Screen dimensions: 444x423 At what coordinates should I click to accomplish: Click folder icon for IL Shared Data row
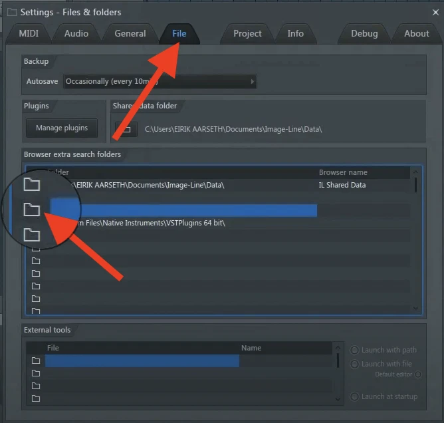pyautogui.click(x=31, y=185)
